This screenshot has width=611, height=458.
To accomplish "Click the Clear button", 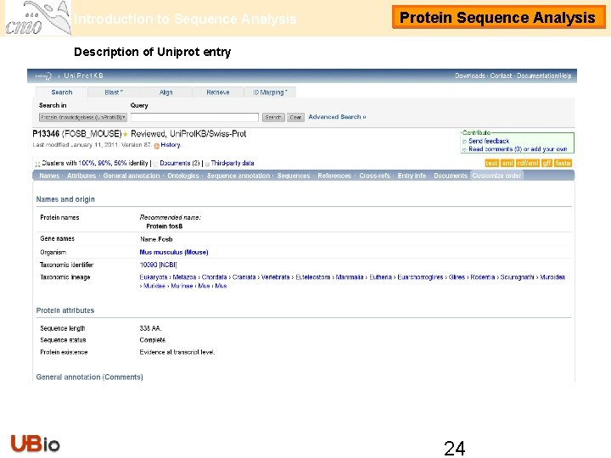I will pyautogui.click(x=296, y=117).
